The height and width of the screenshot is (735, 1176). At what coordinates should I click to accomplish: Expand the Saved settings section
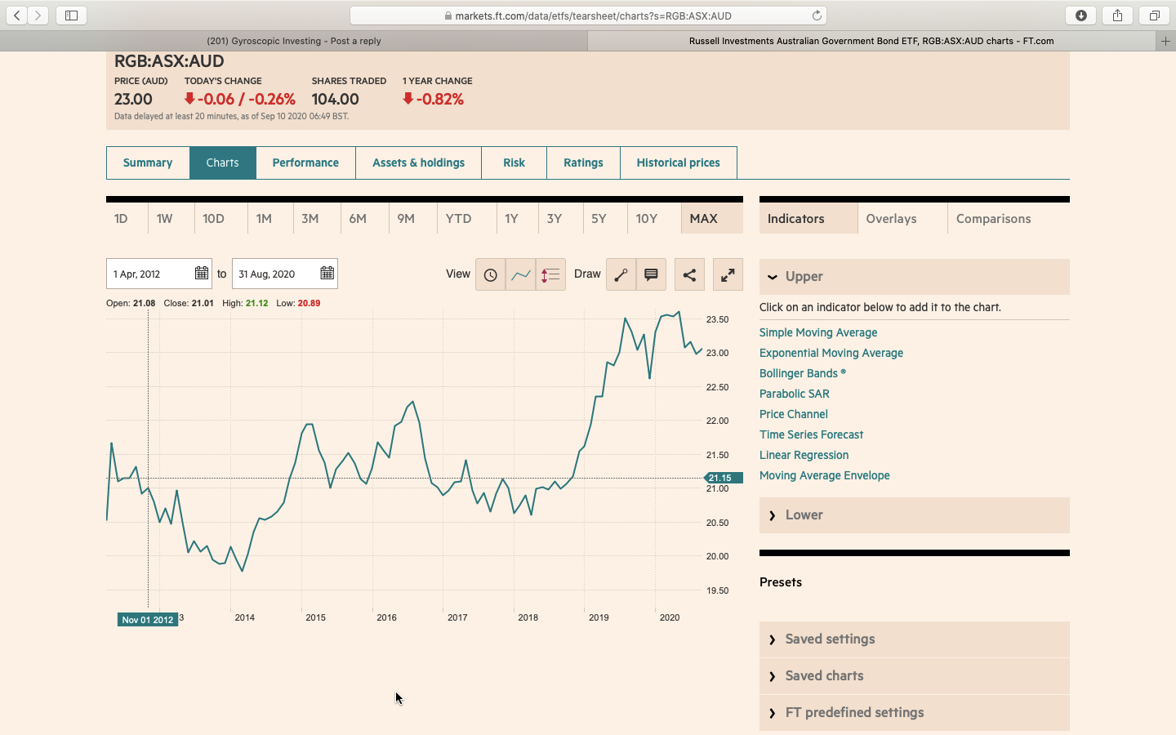click(773, 639)
